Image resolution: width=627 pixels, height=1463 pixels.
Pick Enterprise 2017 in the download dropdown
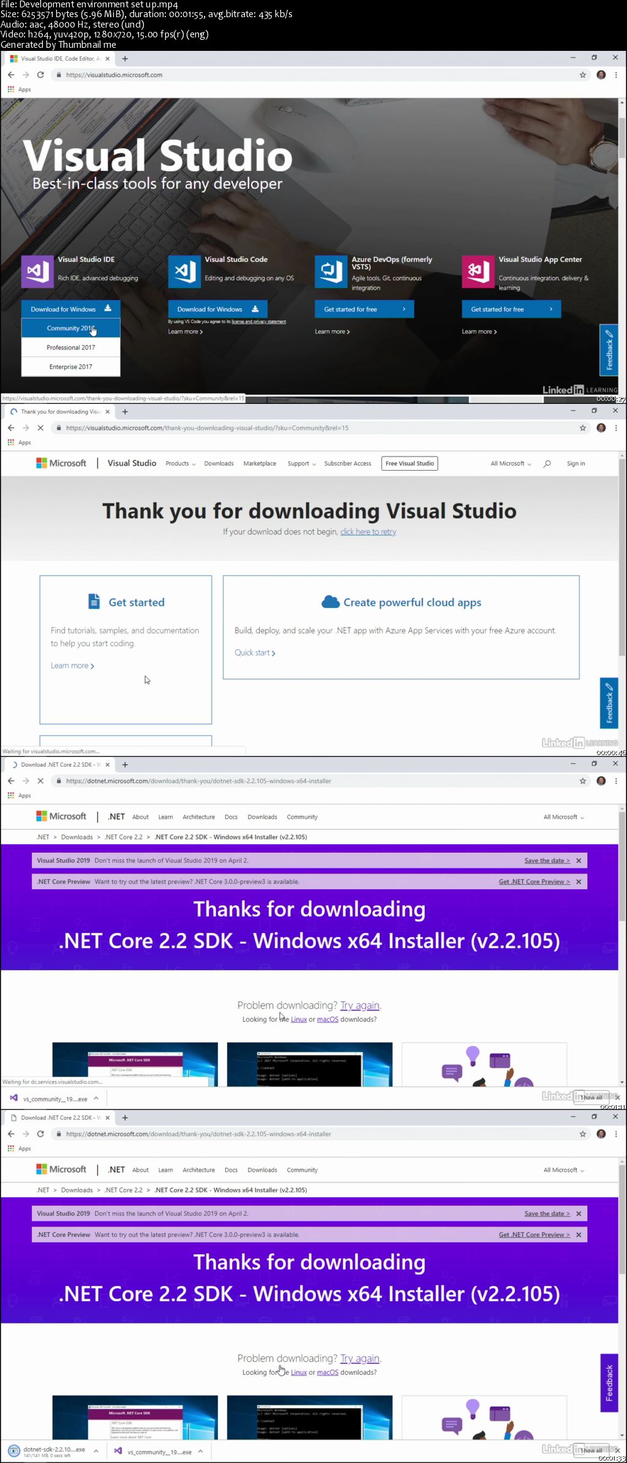(x=70, y=367)
